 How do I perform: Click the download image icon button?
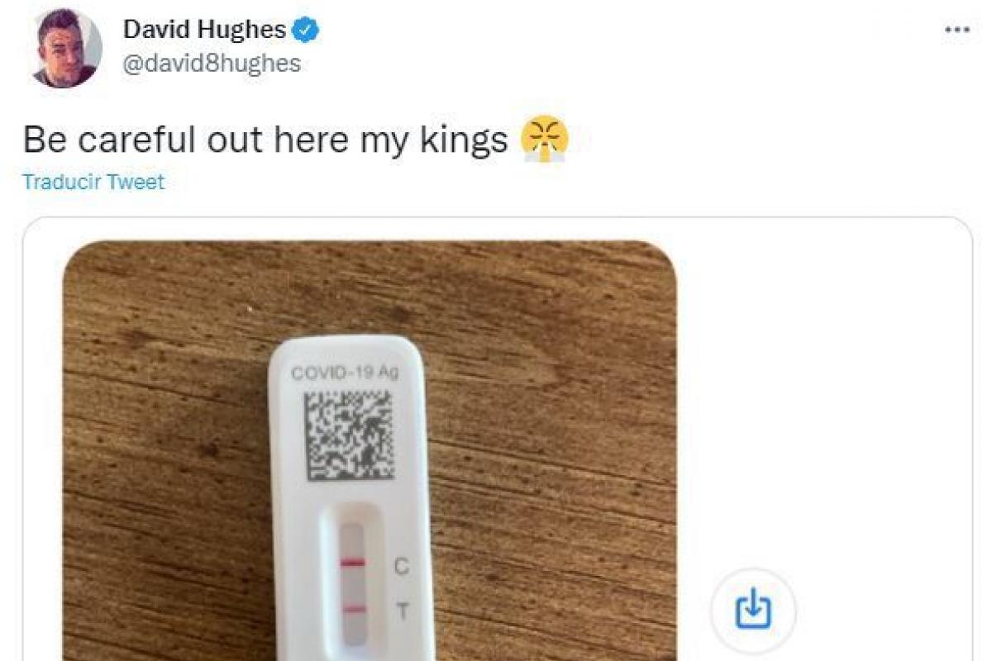tap(753, 611)
